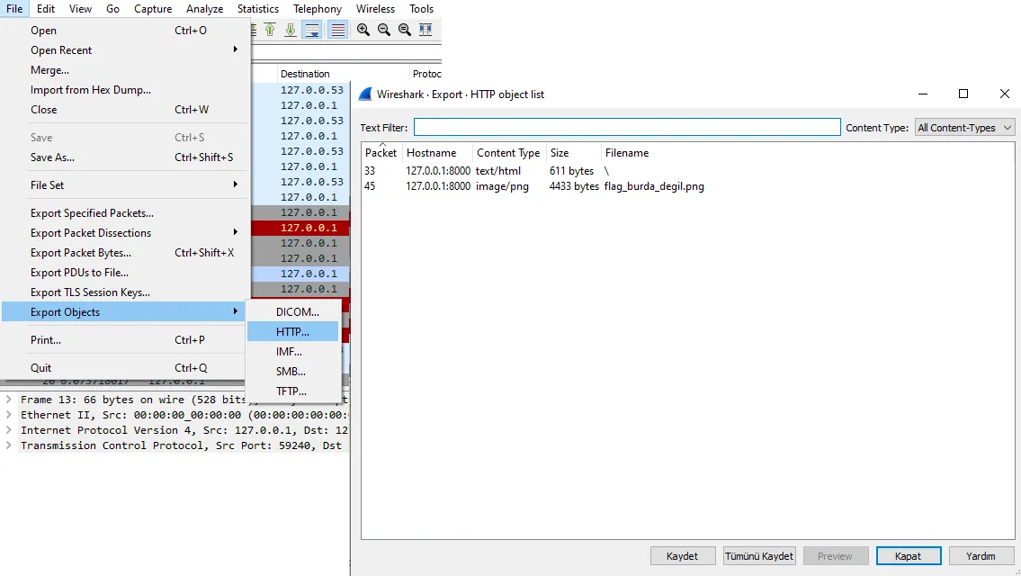Maximize the HTTP object list dialog
The width and height of the screenshot is (1021, 576).
point(963,94)
